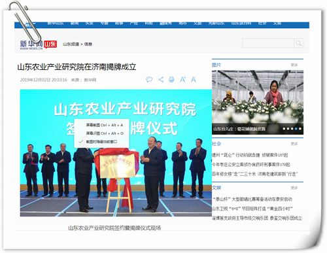This screenshot has height=253, width=327.
Task: Click the search magnifier icon
Action: click(x=298, y=43)
